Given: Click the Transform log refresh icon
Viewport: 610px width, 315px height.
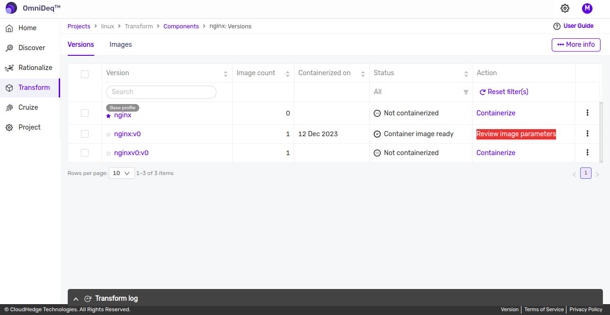Looking at the screenshot, I should point(88,298).
